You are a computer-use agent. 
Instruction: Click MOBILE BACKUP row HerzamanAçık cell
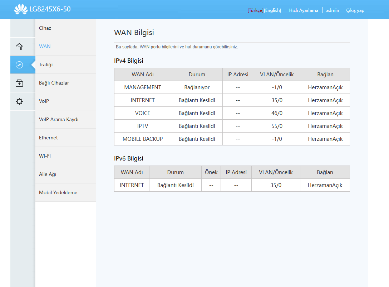[x=325, y=139]
